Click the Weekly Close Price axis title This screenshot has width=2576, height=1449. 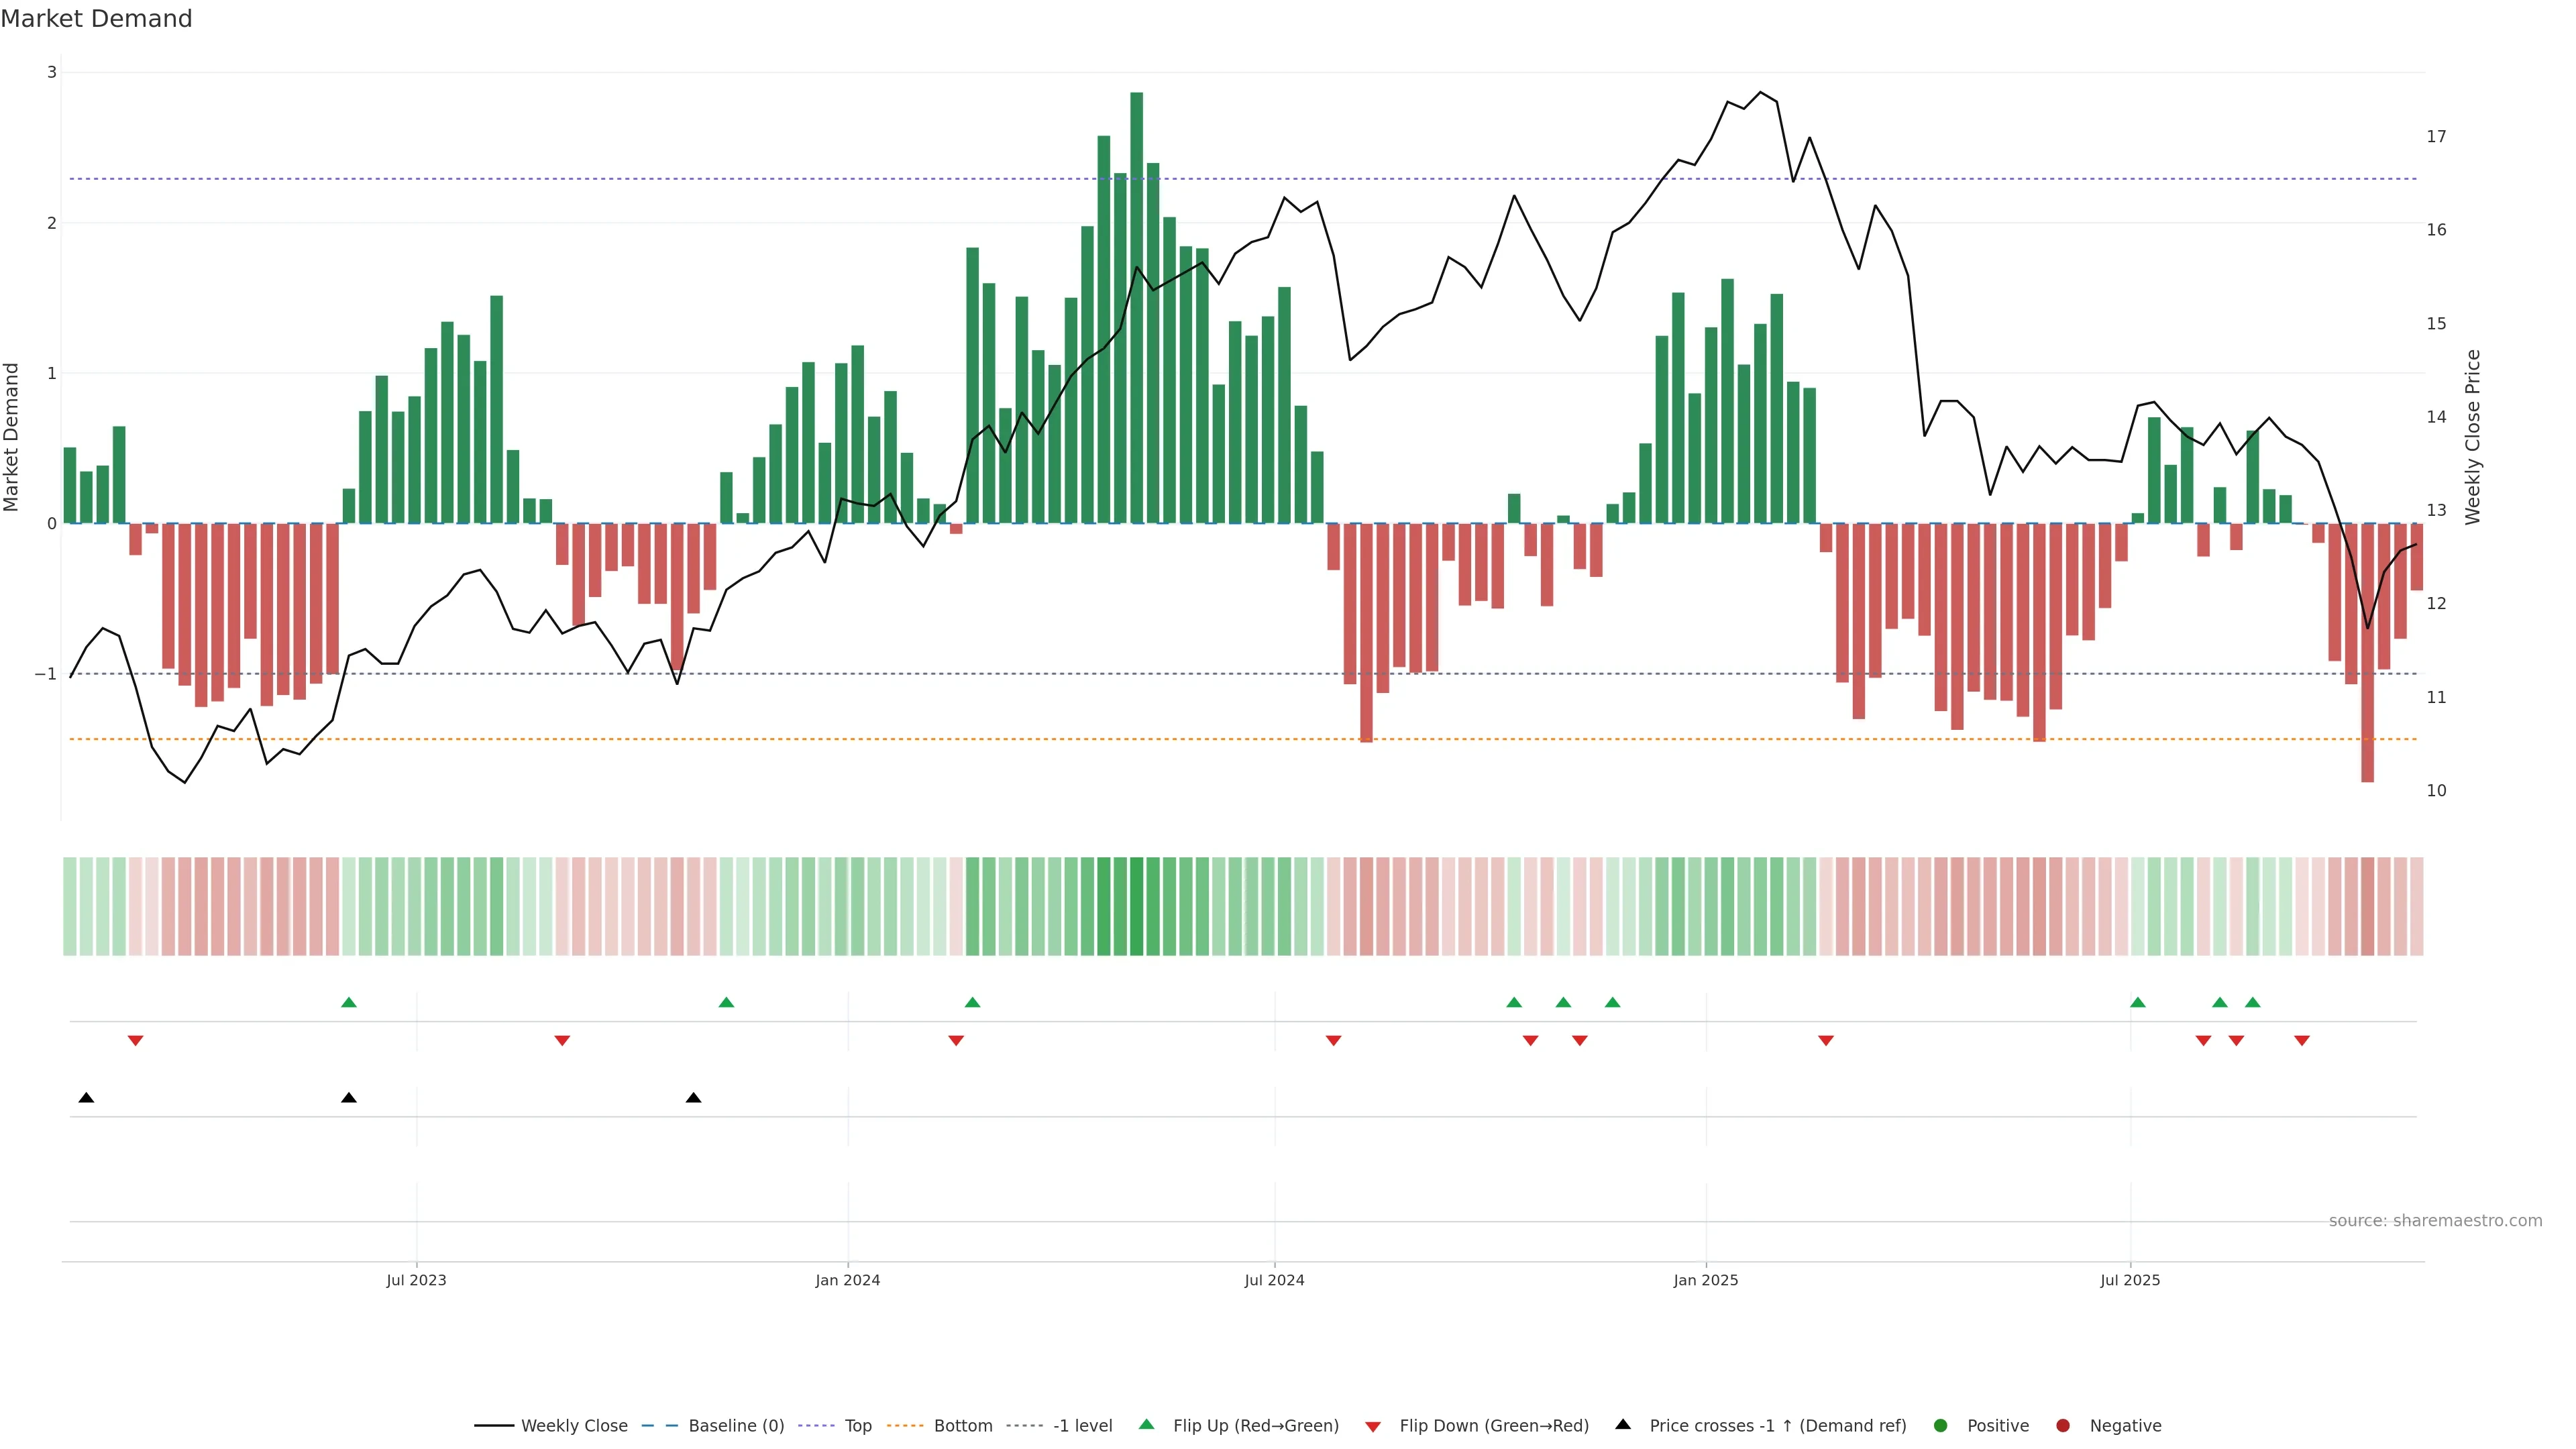(2473, 437)
